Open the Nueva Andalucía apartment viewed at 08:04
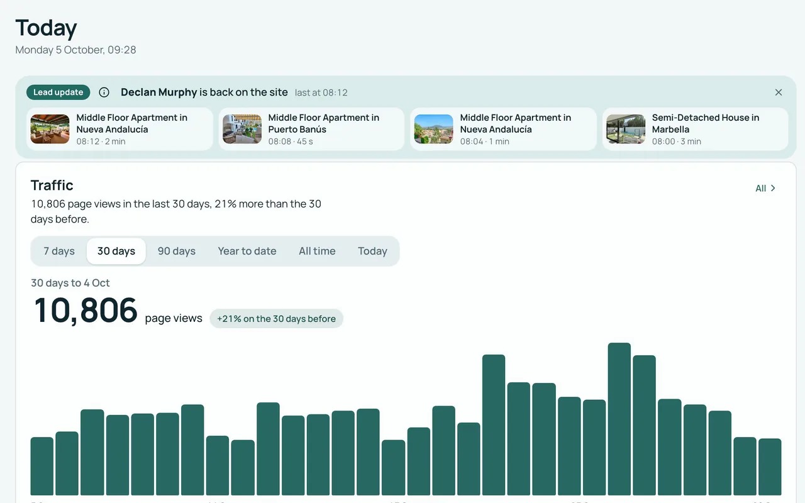Viewport: 805px width, 503px height. tap(503, 129)
